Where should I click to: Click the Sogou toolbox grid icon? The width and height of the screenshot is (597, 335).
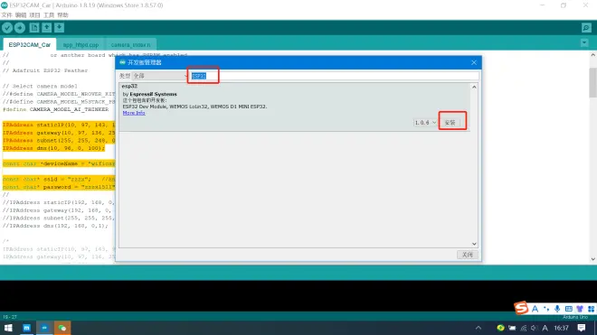tap(591, 309)
